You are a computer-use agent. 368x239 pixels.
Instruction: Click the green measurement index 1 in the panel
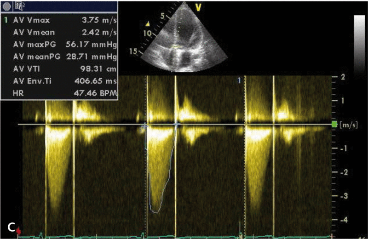6,20
